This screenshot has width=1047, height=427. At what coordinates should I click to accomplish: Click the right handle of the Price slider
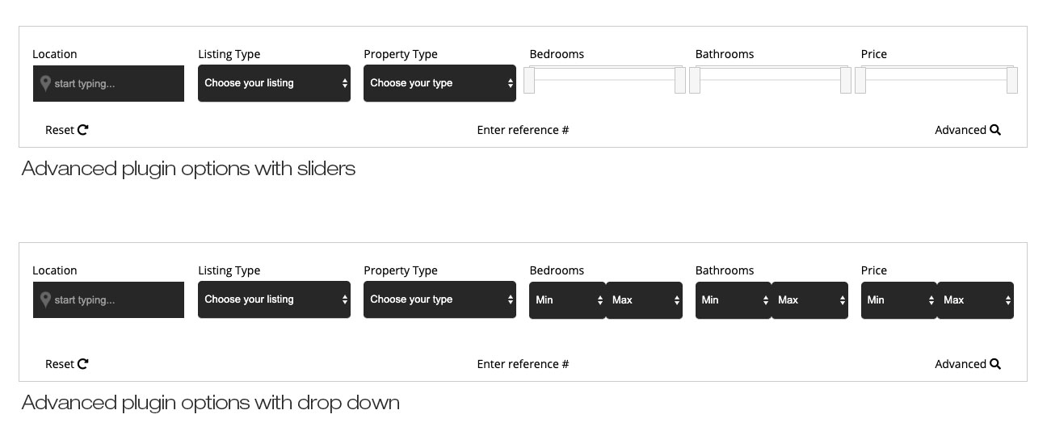(x=1012, y=81)
